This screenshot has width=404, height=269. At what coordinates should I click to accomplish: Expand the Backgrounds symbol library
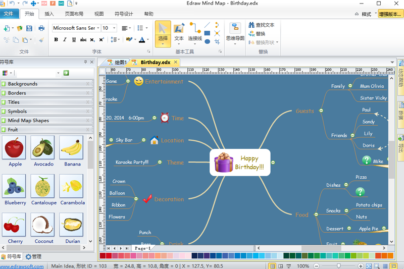click(x=23, y=84)
